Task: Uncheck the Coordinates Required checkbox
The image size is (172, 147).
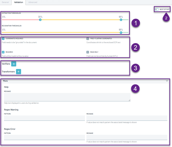Action: pyautogui.click(x=3, y=39)
